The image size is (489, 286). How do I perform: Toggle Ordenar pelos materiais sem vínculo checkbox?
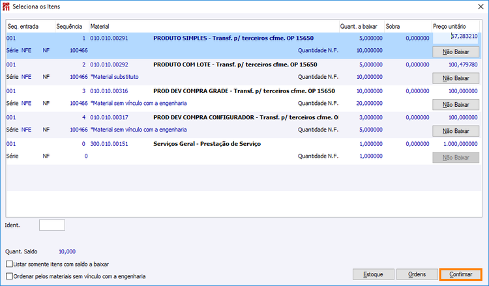(x=9, y=276)
